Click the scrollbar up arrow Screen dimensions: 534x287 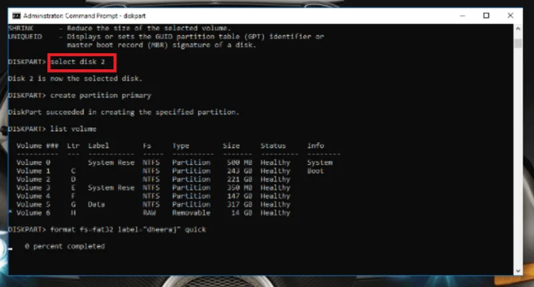click(518, 29)
